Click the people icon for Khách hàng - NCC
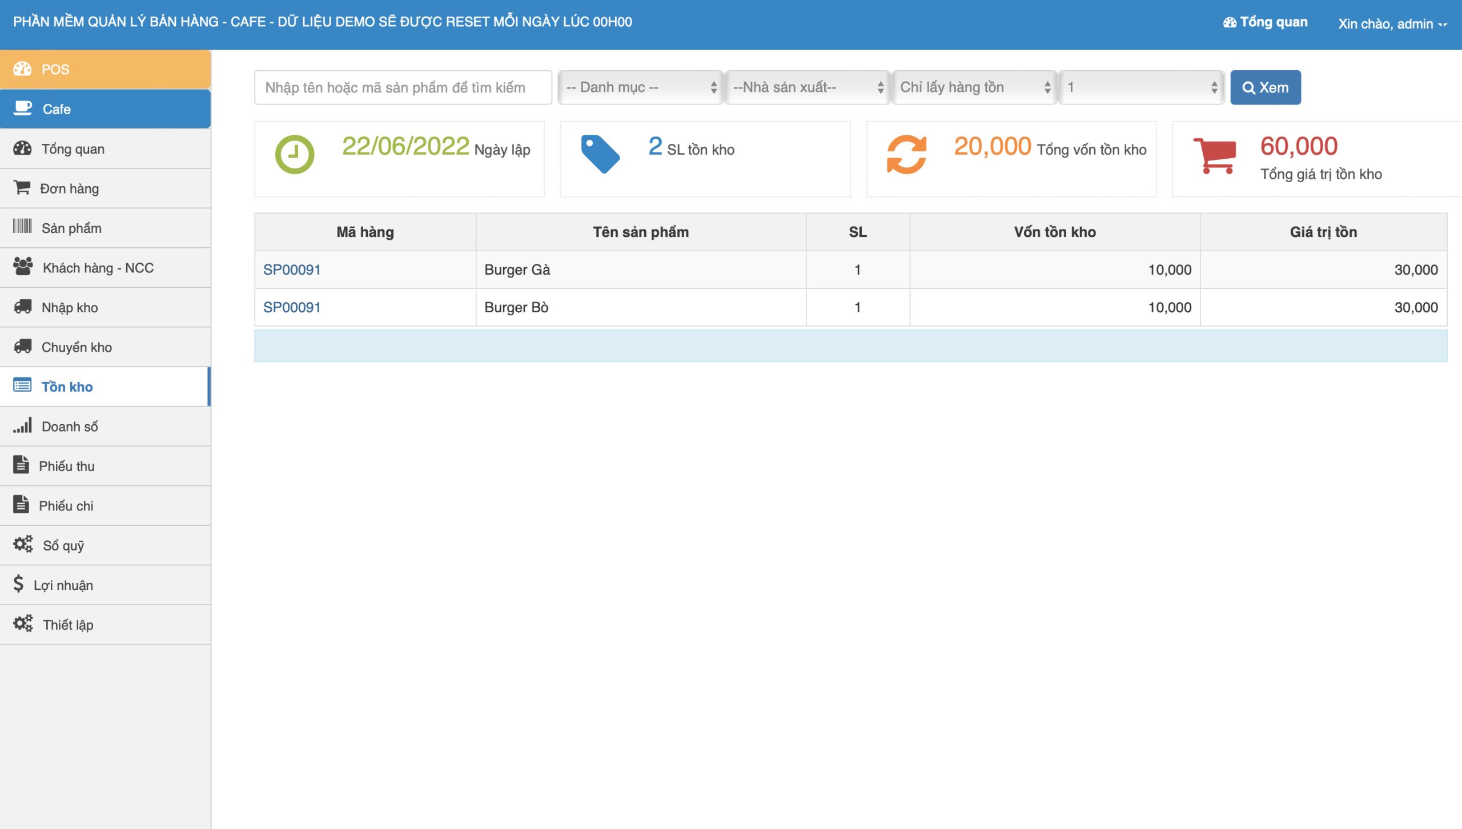Image resolution: width=1462 pixels, height=829 pixels. [x=23, y=267]
